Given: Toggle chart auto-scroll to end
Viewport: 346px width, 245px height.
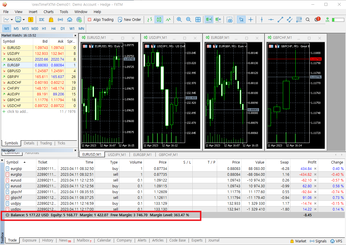Looking at the screenshot, I should (x=209, y=20).
